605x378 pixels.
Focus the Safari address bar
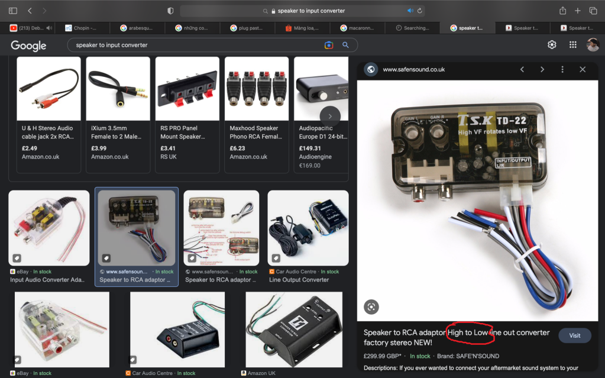click(303, 11)
